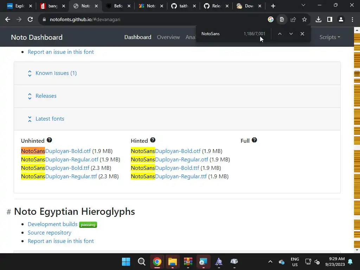Open clock and date 9:29 AM
The image size is (360, 270).
335,262
